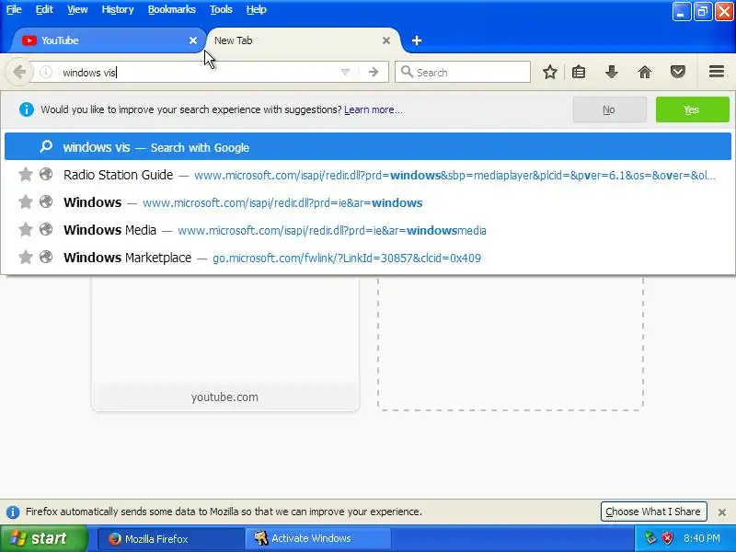
Task: Open Downloads arrow icon
Action: pos(611,72)
